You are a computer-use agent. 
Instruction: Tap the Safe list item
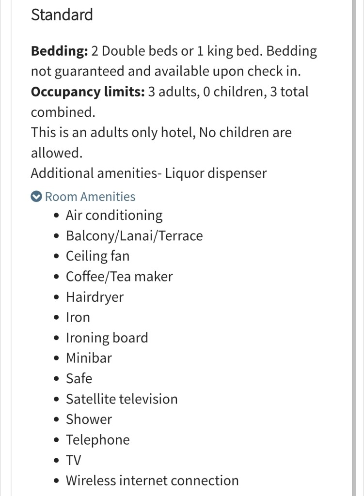79,378
